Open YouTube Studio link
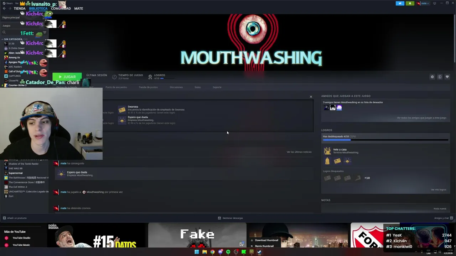456x256 pixels. pos(21,238)
